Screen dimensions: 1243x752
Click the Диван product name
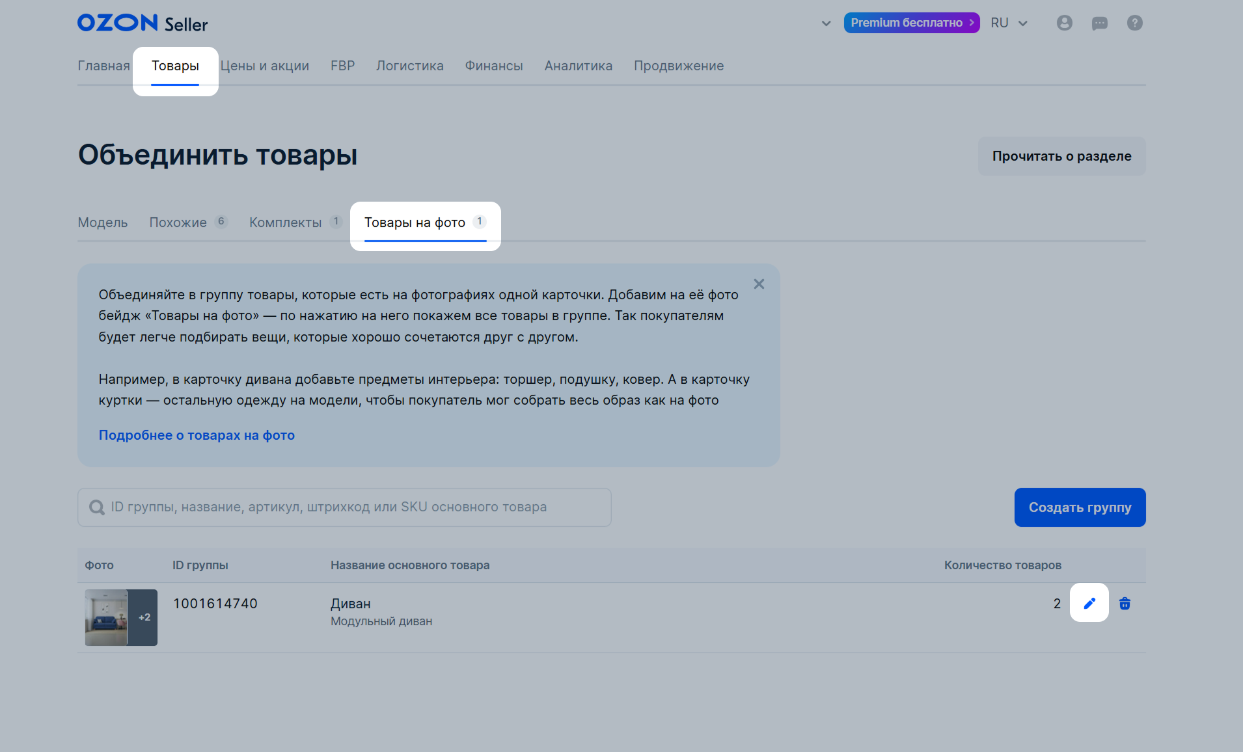click(350, 604)
